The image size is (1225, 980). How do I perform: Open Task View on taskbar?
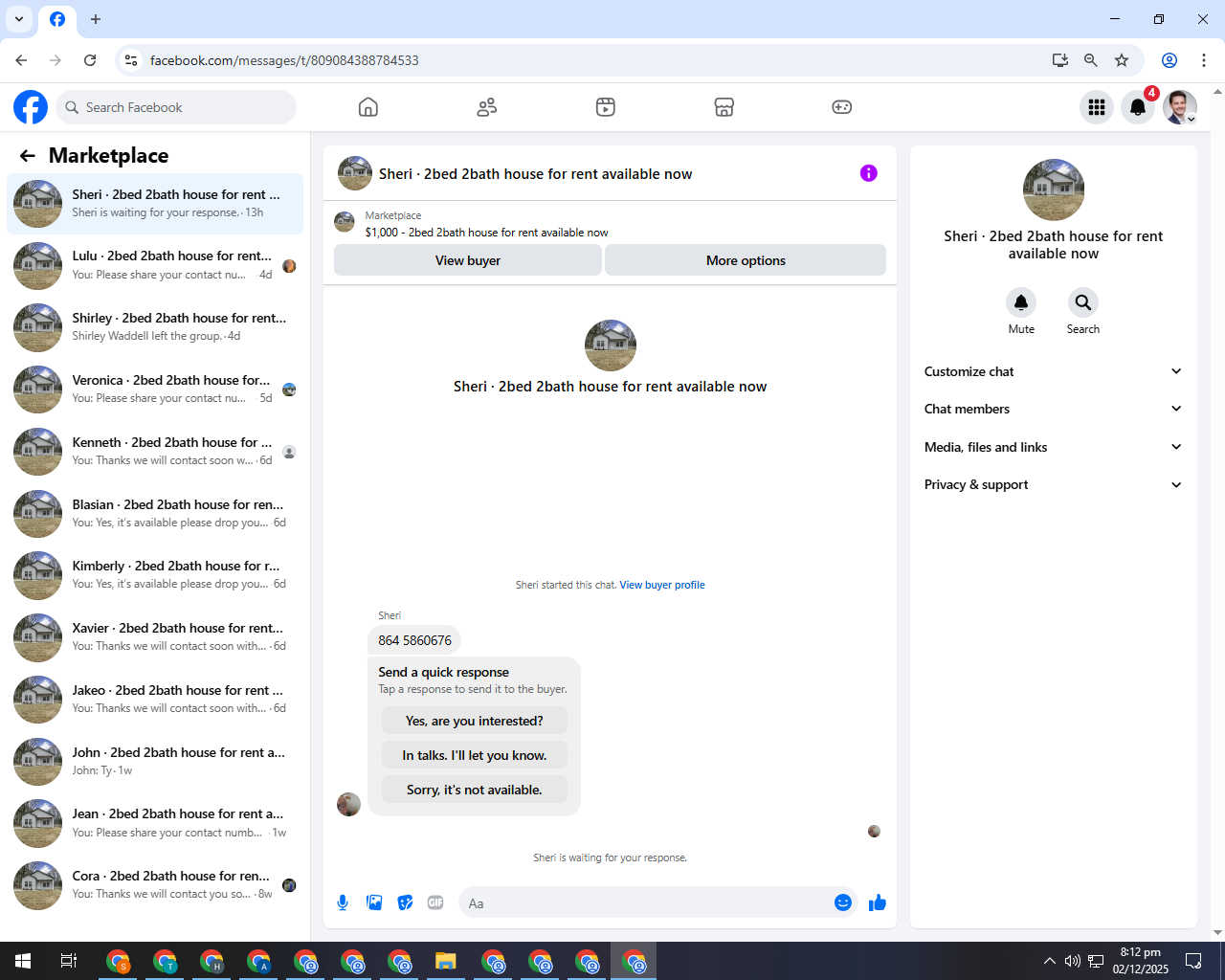(69, 961)
